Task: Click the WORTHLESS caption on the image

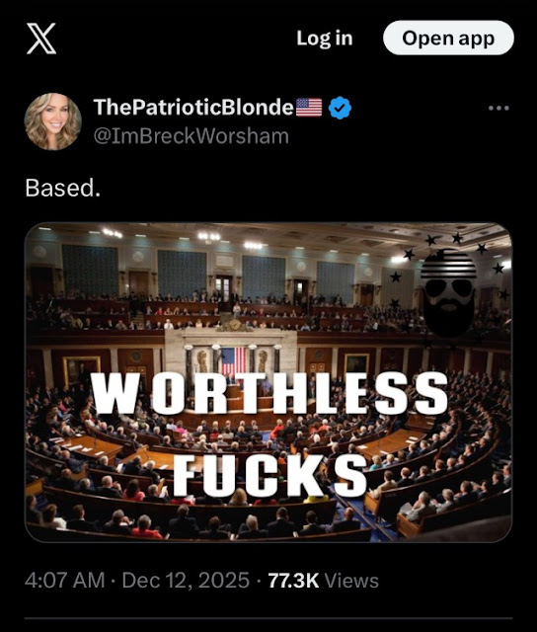Action: pyautogui.click(x=268, y=393)
